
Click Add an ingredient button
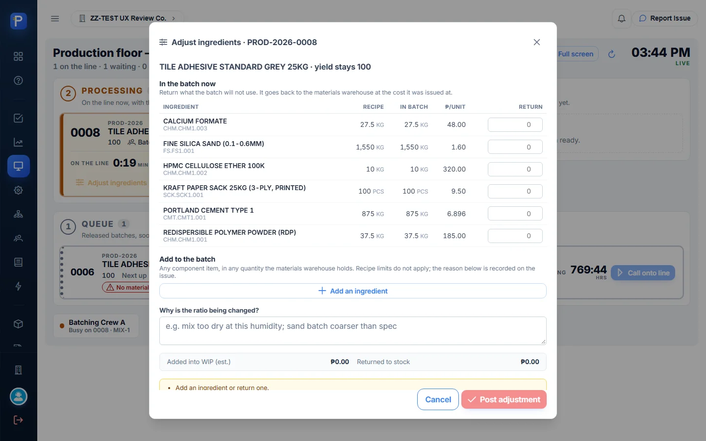[x=353, y=291]
